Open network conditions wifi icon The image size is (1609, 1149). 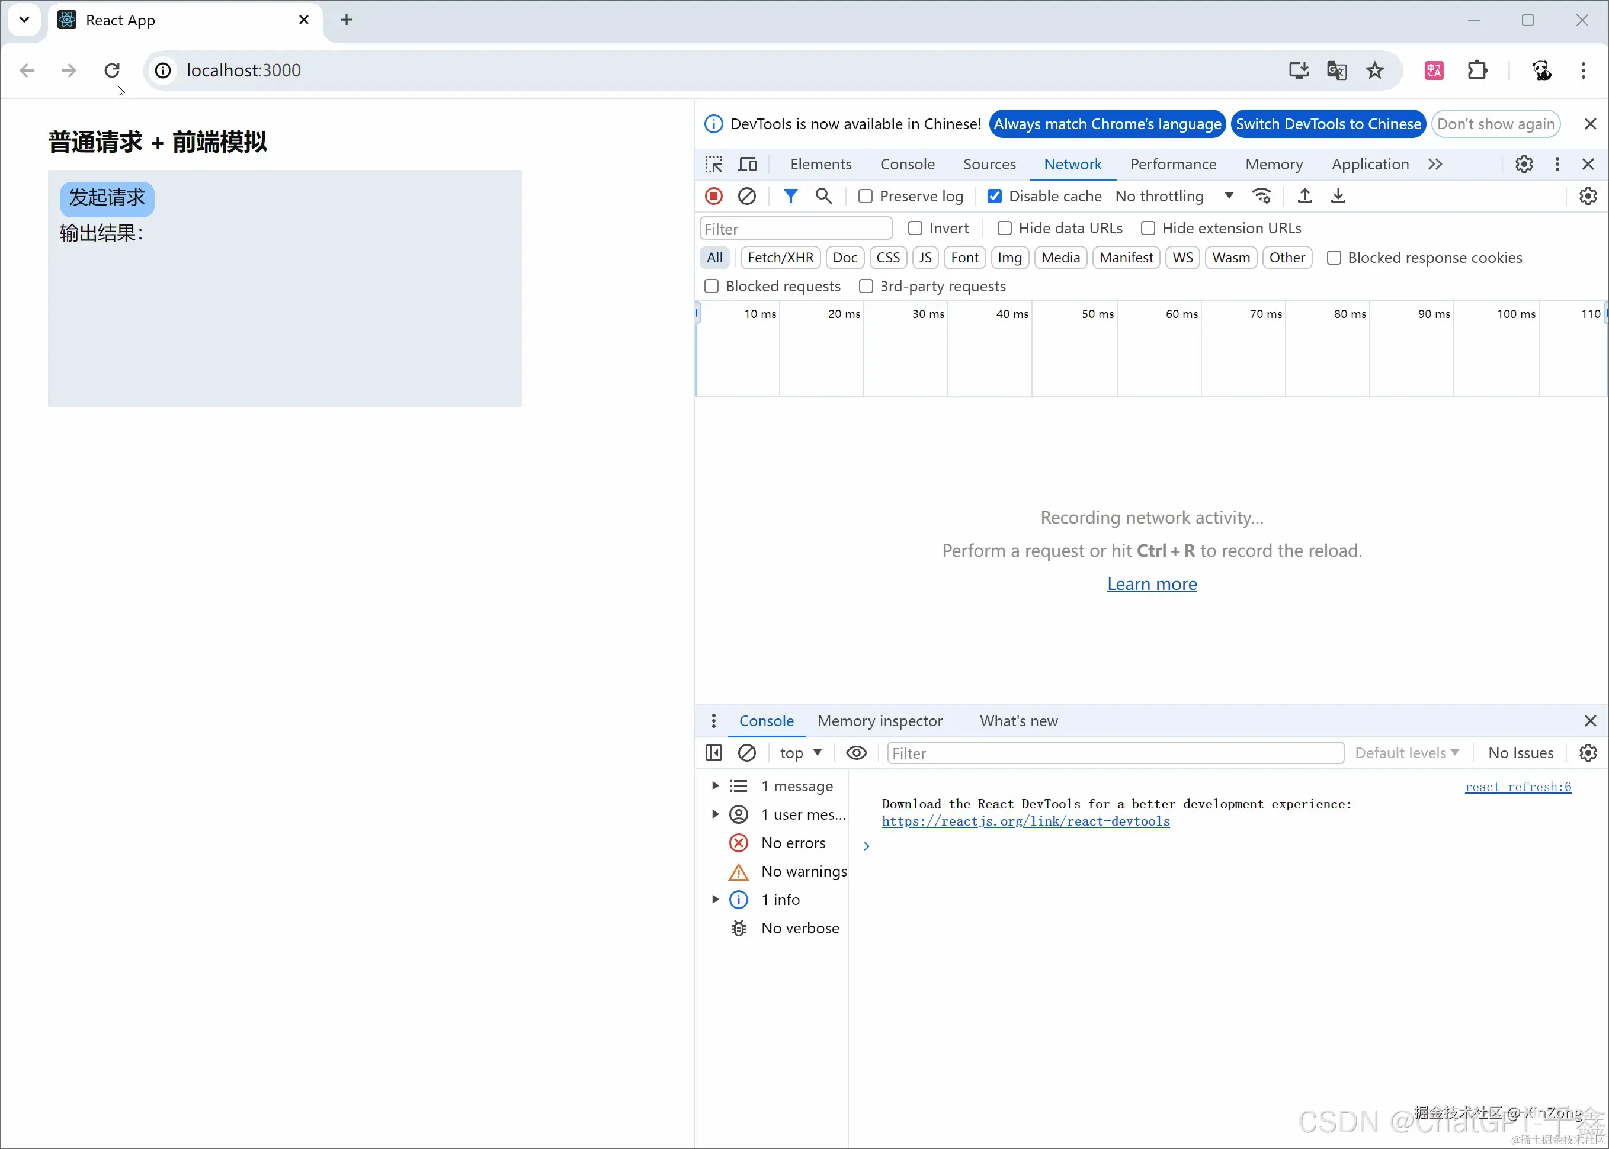[x=1261, y=196]
